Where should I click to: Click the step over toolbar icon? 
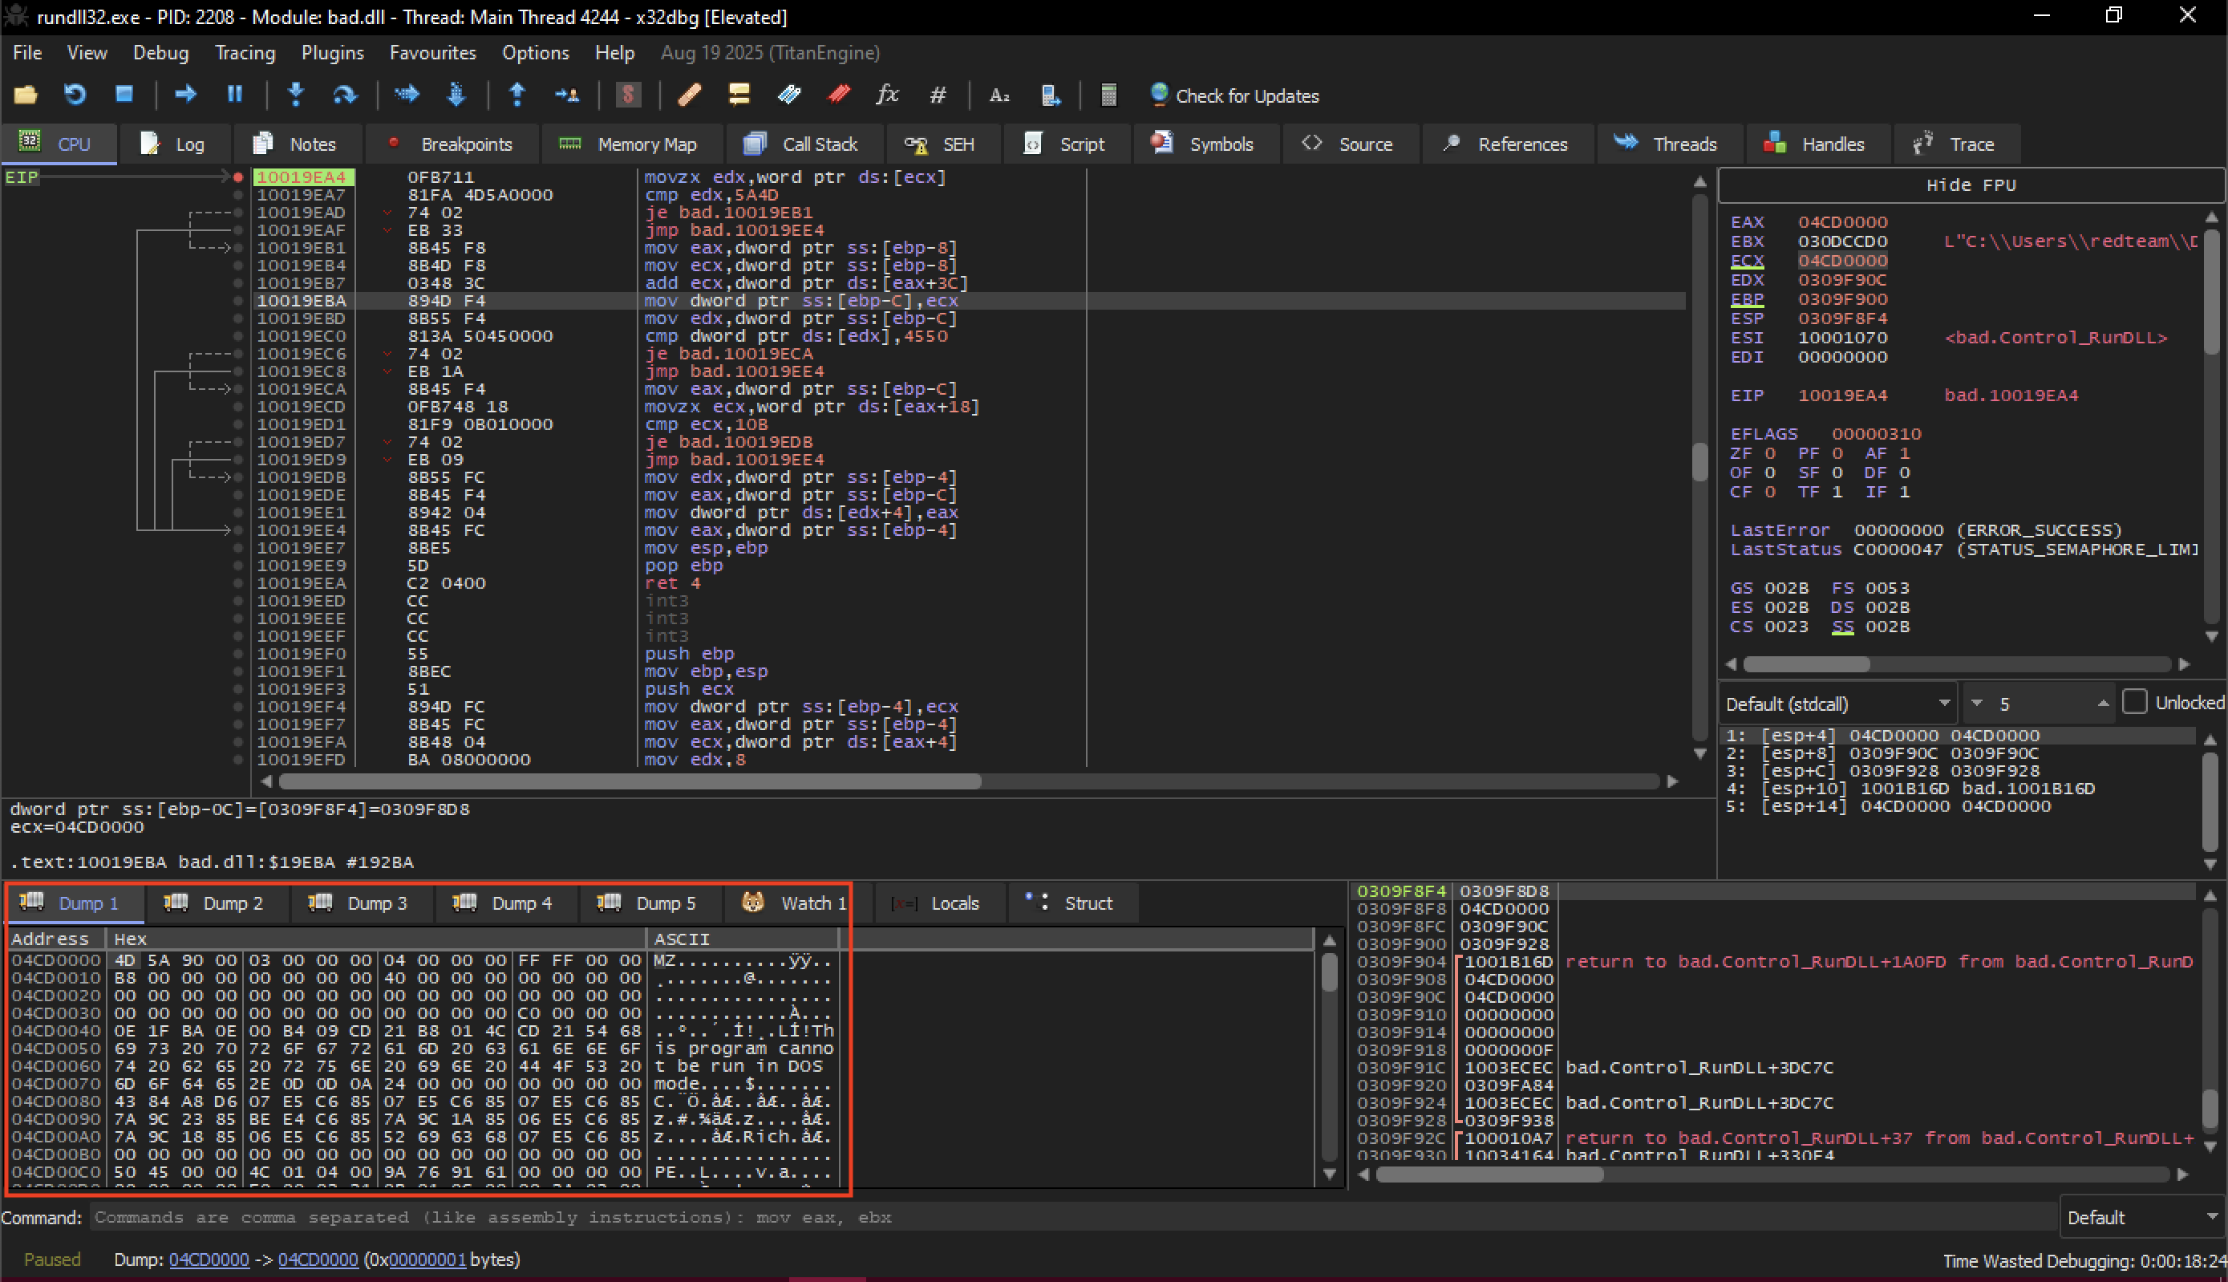[x=345, y=94]
